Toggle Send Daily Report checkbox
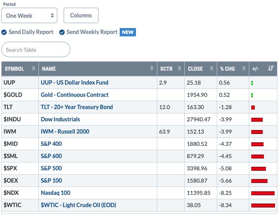The height and width of the screenshot is (215, 279). (x=4, y=32)
